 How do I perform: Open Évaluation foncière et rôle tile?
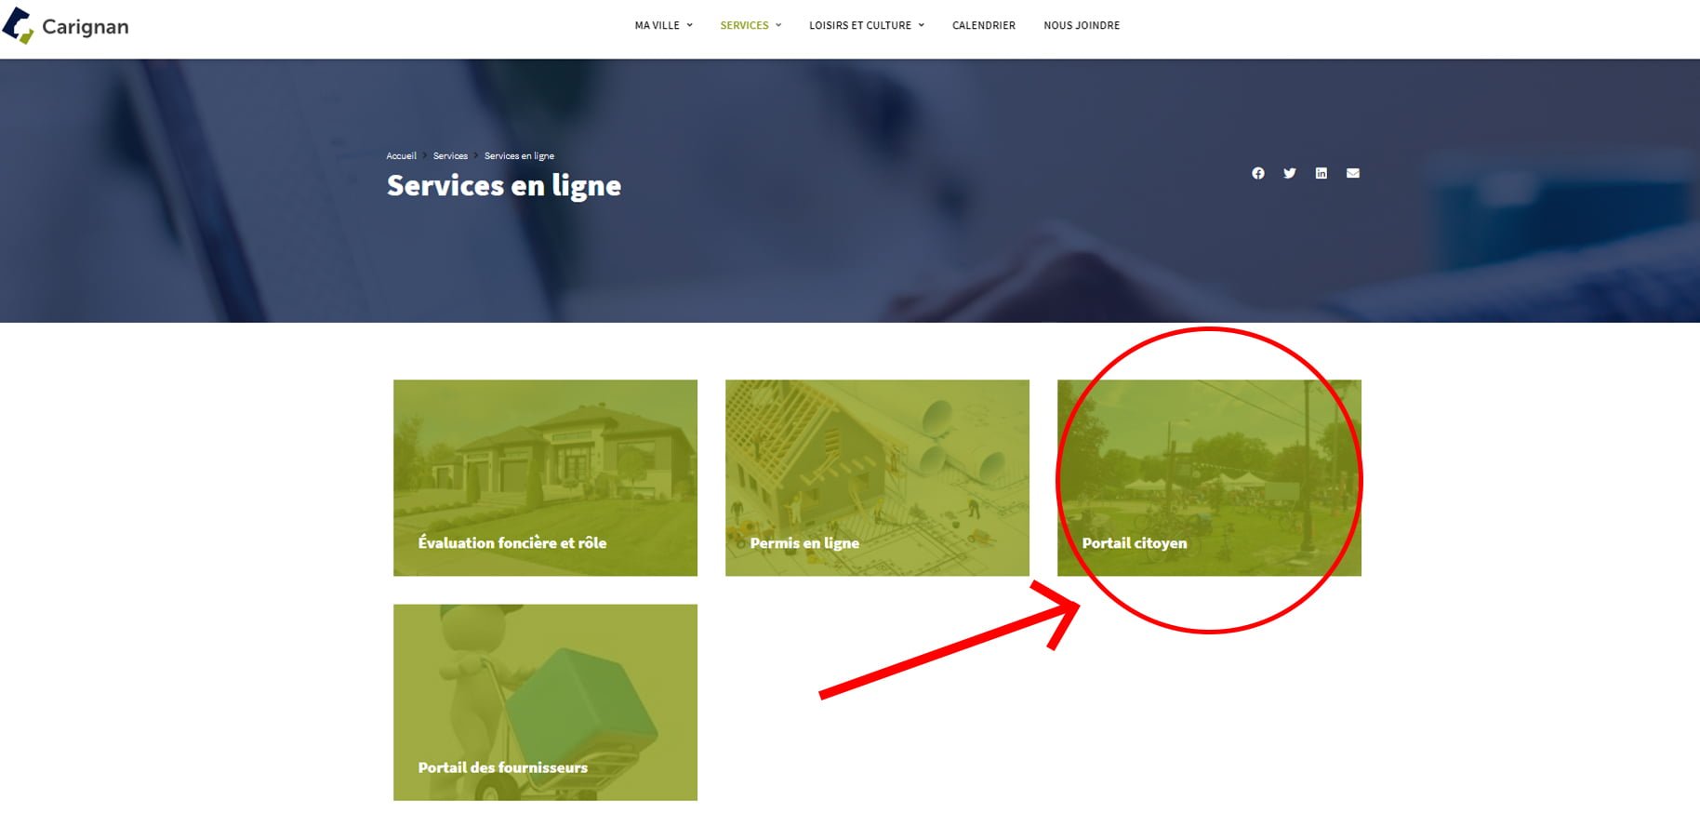[545, 477]
